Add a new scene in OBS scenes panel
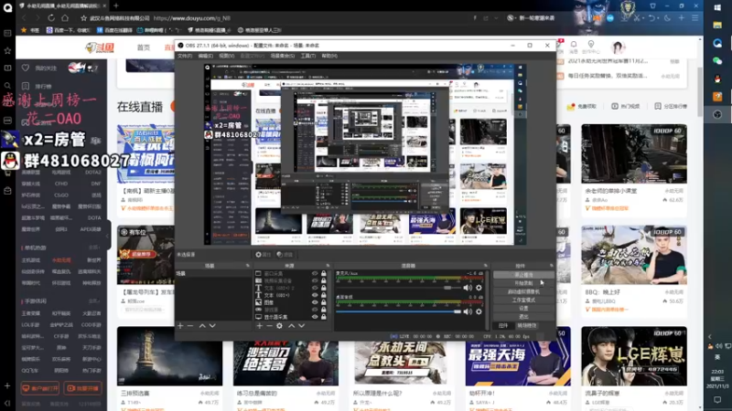732x411 pixels. click(180, 326)
